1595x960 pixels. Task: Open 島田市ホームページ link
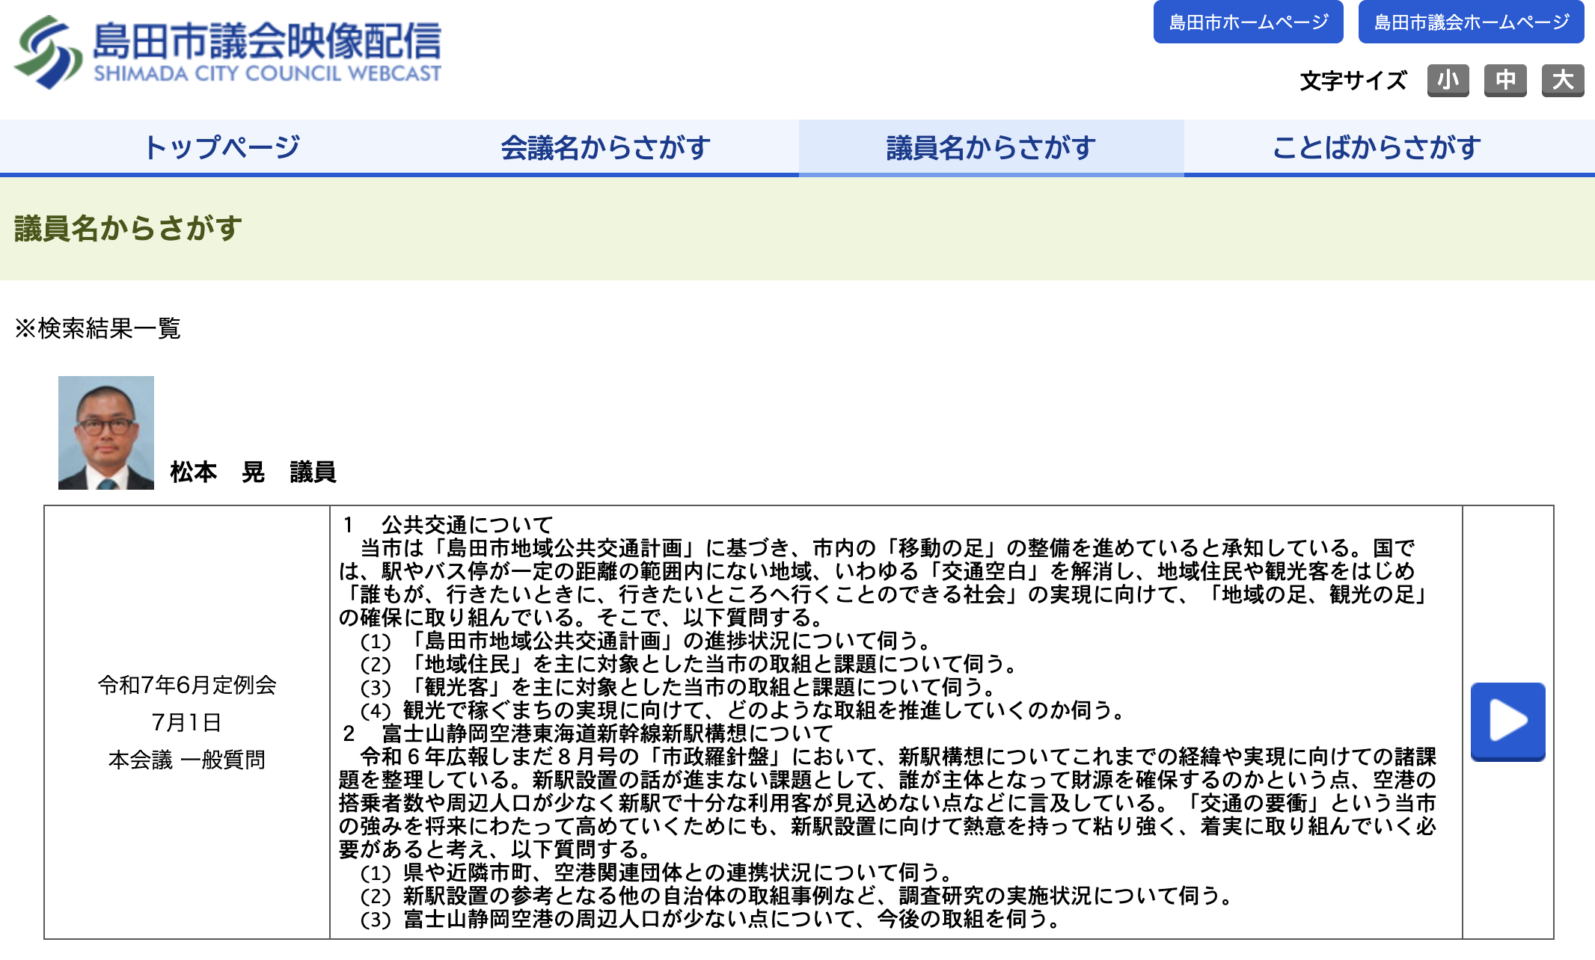point(1248,22)
